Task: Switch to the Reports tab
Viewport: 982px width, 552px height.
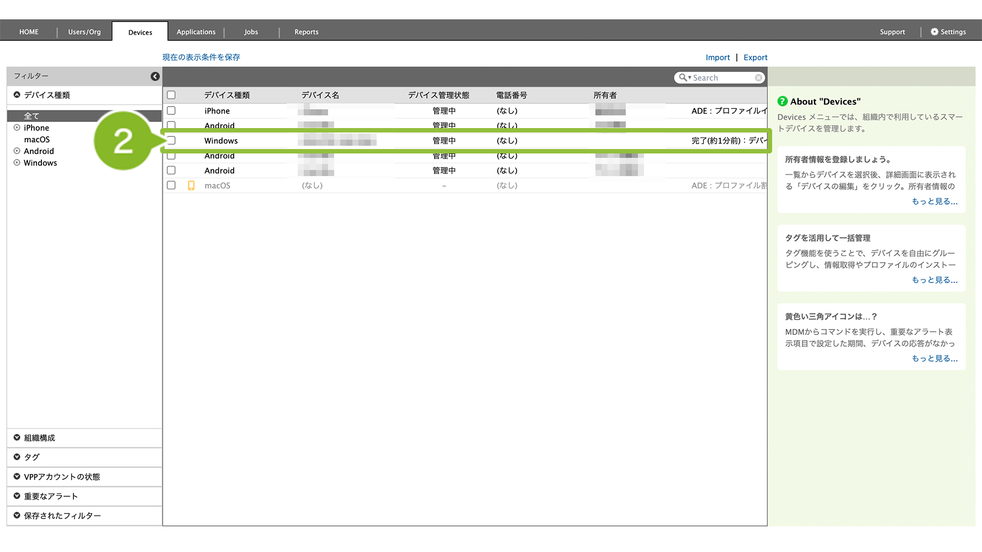Action: click(306, 32)
